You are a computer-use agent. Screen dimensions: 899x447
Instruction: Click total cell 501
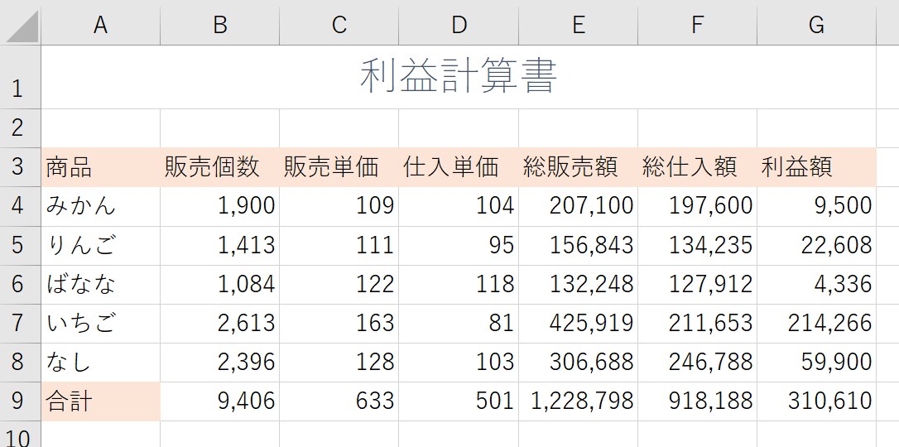click(459, 401)
